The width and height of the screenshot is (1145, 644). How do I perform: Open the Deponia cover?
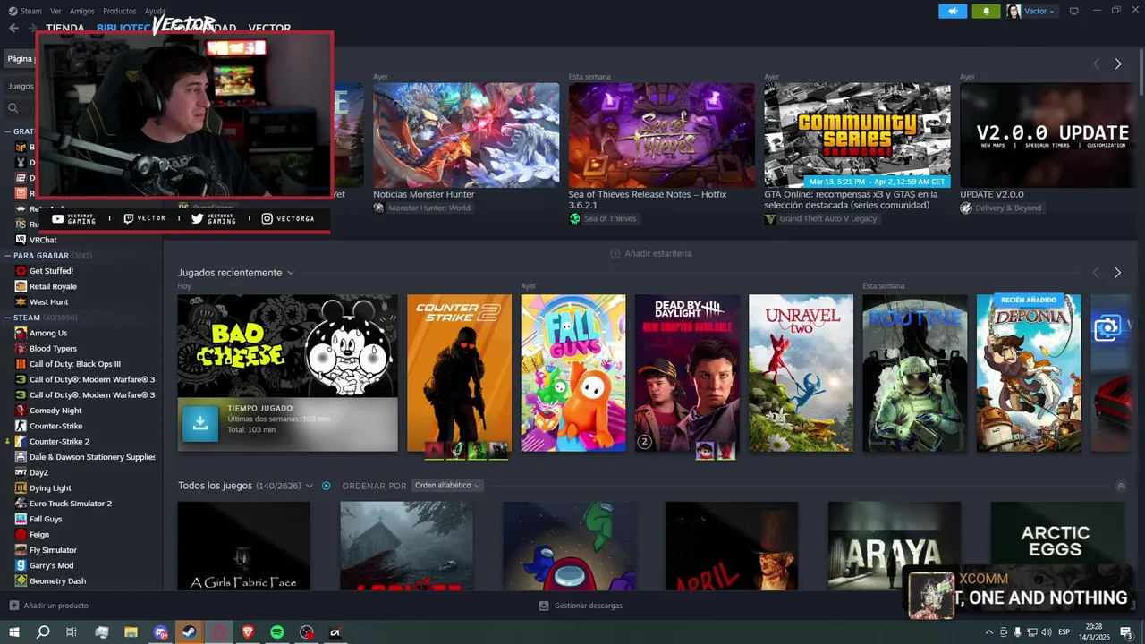[1029, 373]
